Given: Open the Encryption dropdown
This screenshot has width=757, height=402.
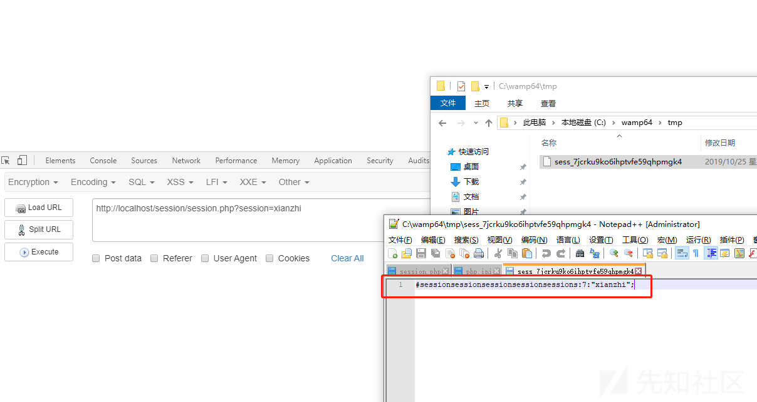Looking at the screenshot, I should pyautogui.click(x=33, y=182).
